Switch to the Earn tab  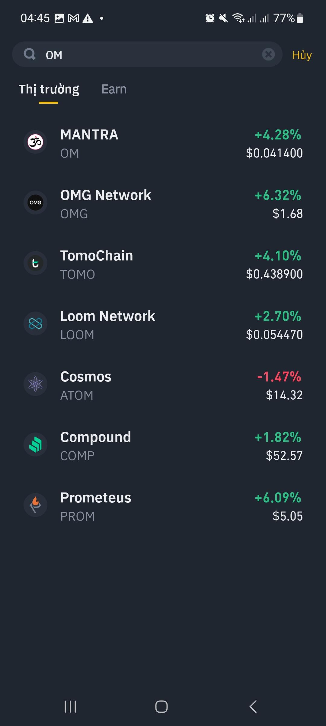tap(114, 89)
